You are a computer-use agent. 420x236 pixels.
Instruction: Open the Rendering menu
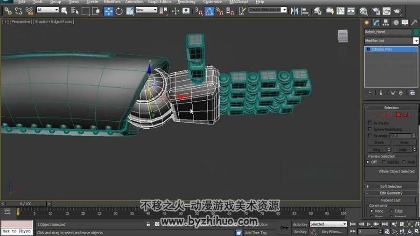coord(186,2)
